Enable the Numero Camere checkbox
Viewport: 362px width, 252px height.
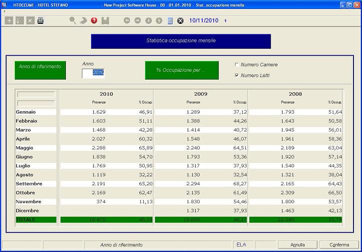tap(237, 65)
